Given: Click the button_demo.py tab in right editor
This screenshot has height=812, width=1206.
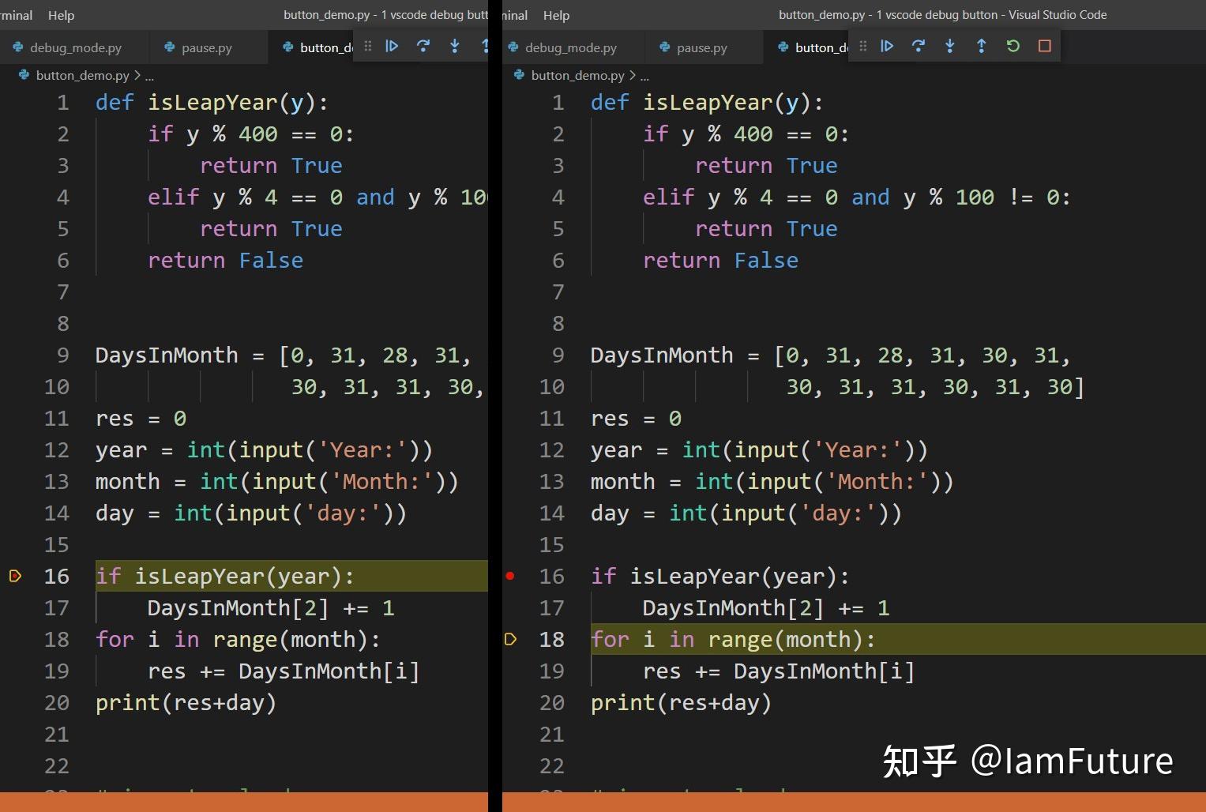Looking at the screenshot, I should click(813, 47).
